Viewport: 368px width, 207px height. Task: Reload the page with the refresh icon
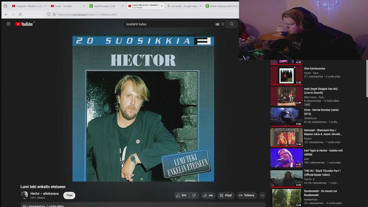pyautogui.click(x=20, y=14)
